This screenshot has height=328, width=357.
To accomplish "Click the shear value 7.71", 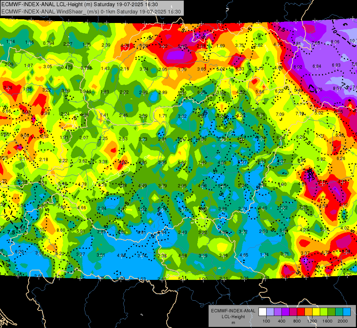I will (320, 136).
